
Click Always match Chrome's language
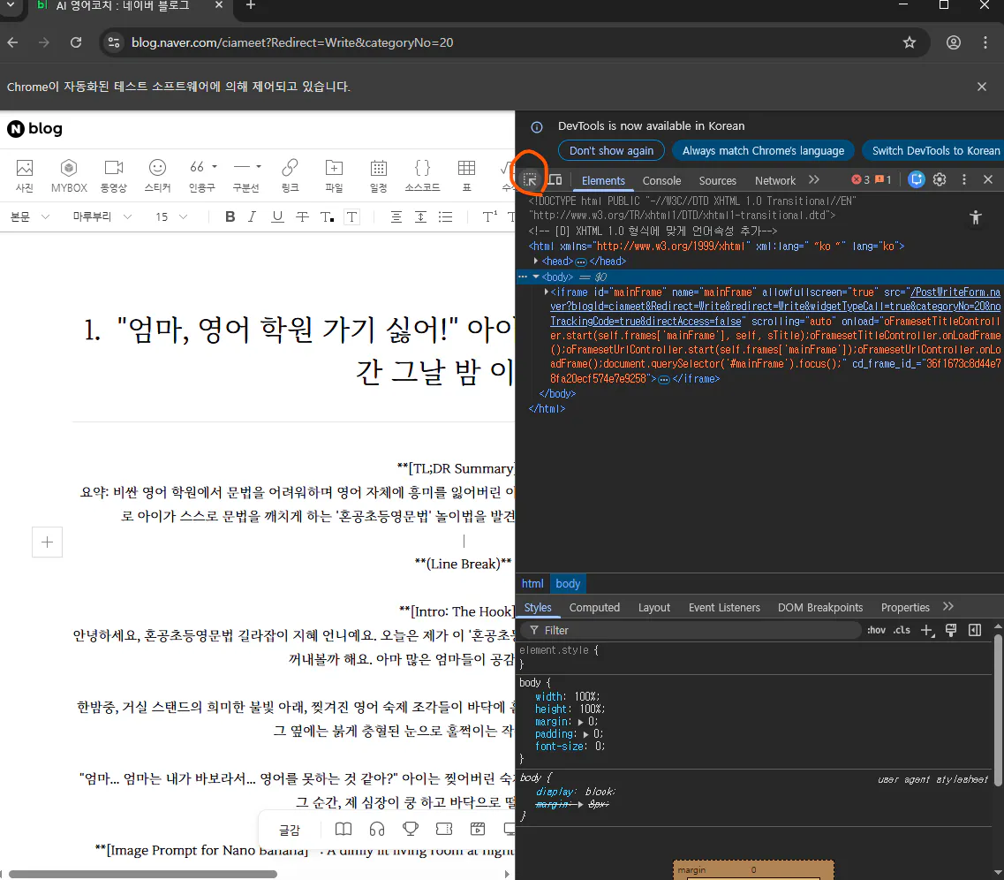pyautogui.click(x=763, y=150)
